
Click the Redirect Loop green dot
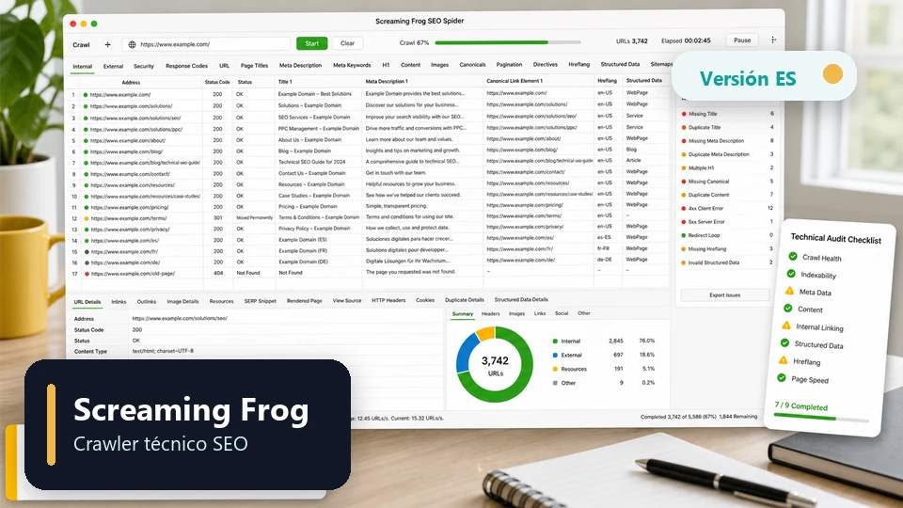684,235
